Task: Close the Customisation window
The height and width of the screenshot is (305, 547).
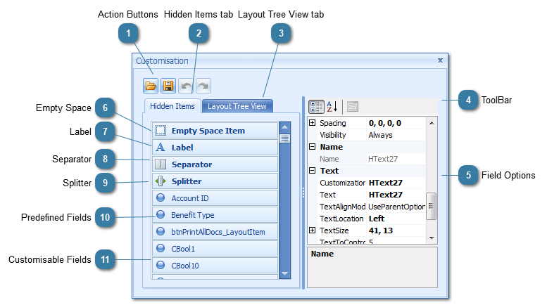Action: pos(440,60)
